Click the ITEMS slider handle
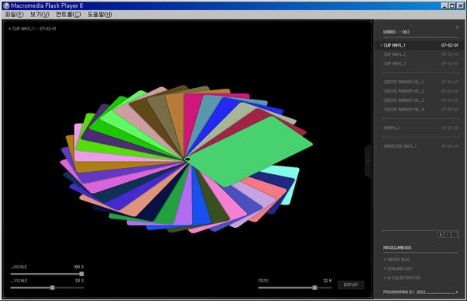 [x=314, y=288]
